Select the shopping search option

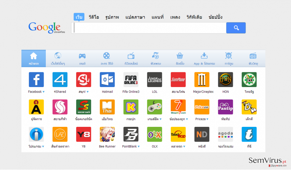215,17
